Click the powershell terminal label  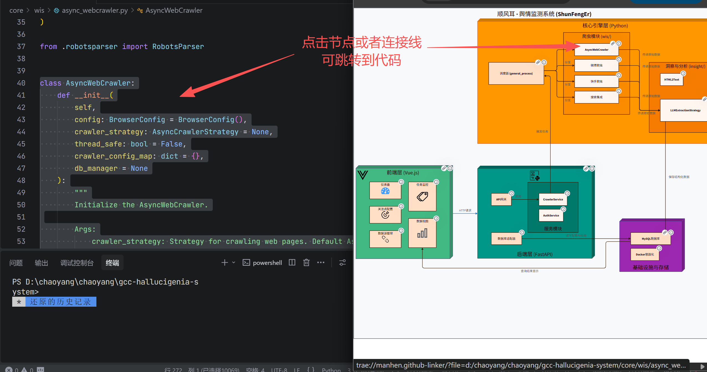267,263
